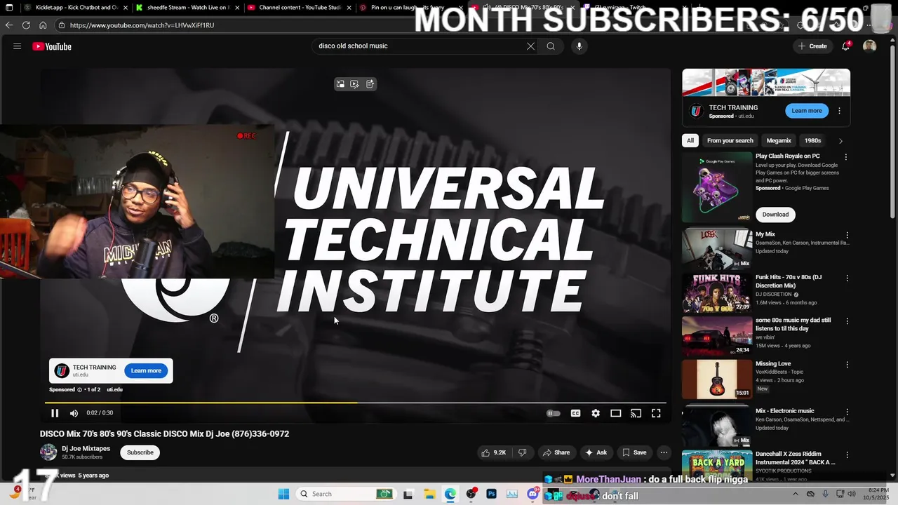Save video to a playlist
This screenshot has height=505, width=898.
tap(634, 452)
